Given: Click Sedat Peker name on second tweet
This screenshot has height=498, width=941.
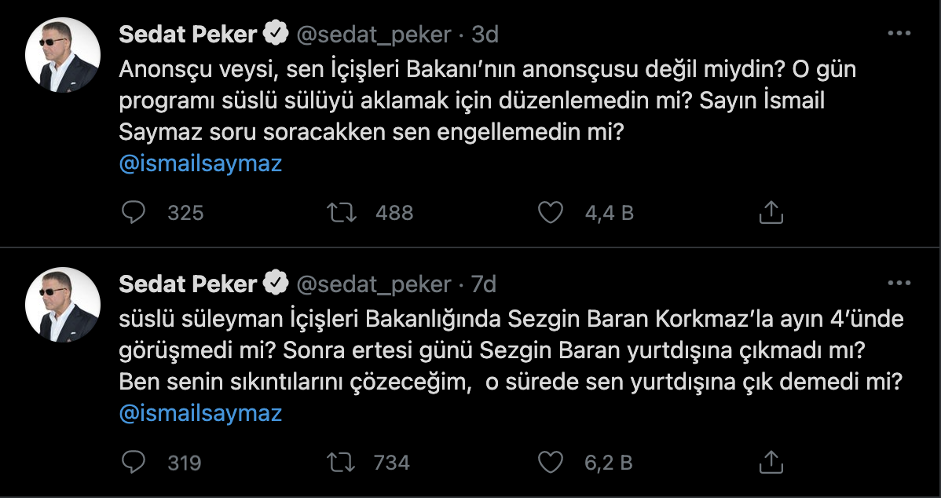Looking at the screenshot, I should [x=188, y=284].
